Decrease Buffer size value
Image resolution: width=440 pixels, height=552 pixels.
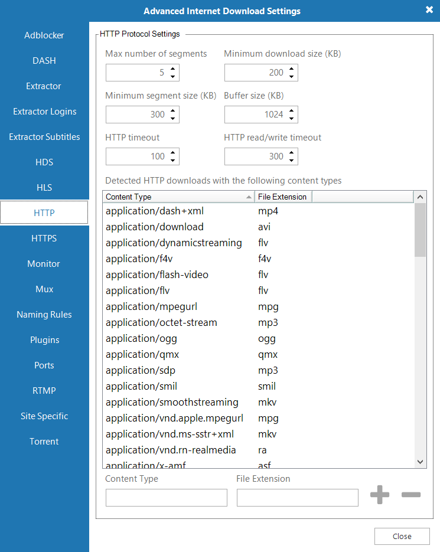(x=291, y=118)
